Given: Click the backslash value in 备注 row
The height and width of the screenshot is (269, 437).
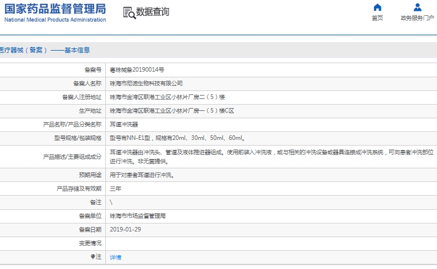Looking at the screenshot, I should click(111, 202).
